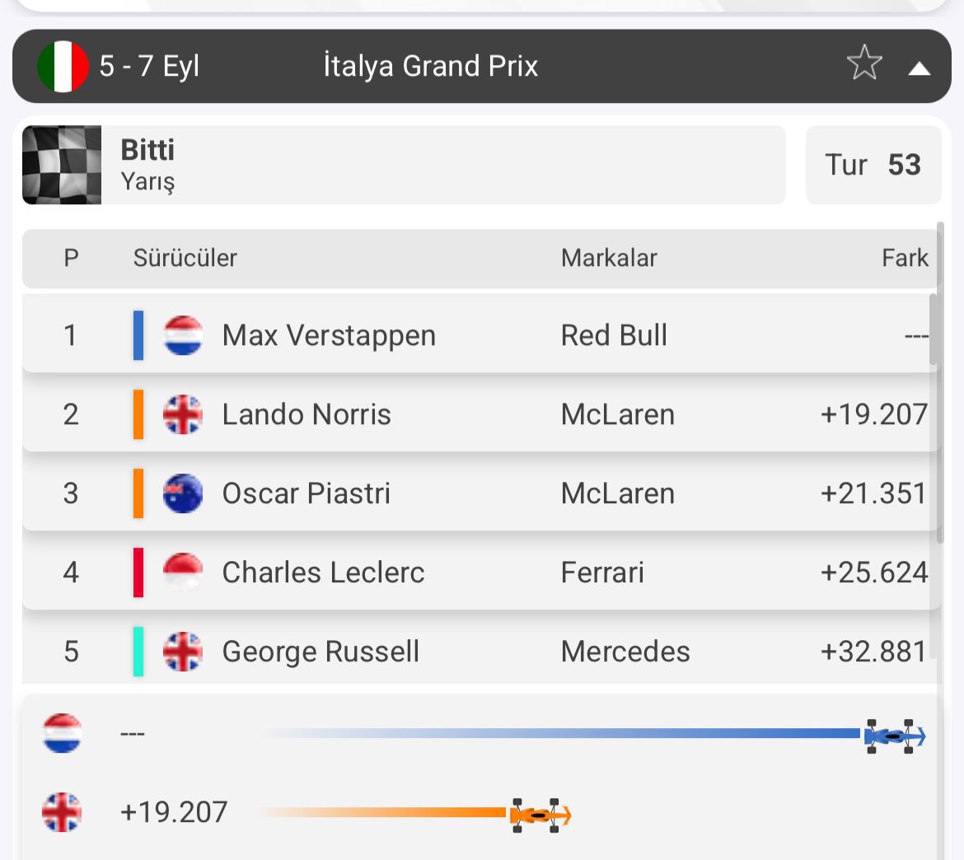Collapse the İtalya Grand Prix section
964x860 pixels.
click(x=920, y=68)
